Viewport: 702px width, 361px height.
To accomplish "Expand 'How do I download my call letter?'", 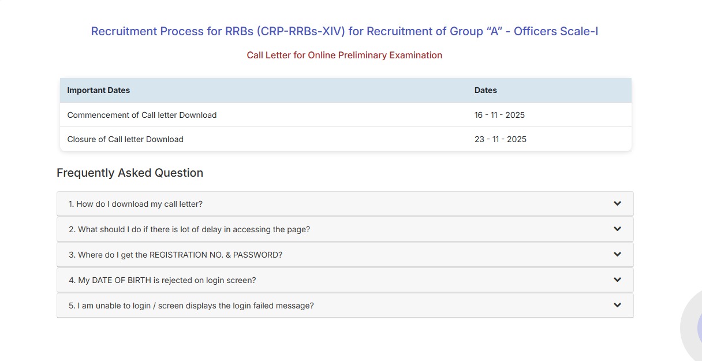I will point(135,203).
